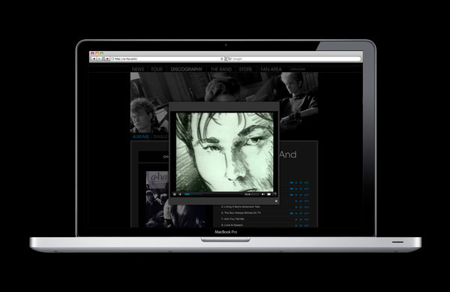Zoom the browser with the green button

click(x=101, y=53)
